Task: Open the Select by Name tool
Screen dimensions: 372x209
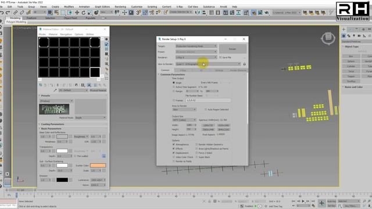Action: pos(56,13)
